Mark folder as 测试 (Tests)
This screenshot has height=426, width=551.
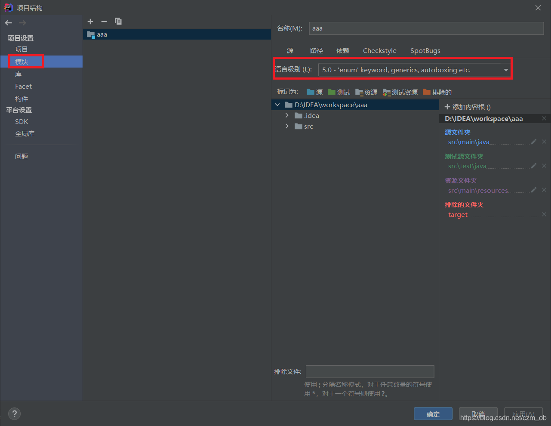point(339,92)
